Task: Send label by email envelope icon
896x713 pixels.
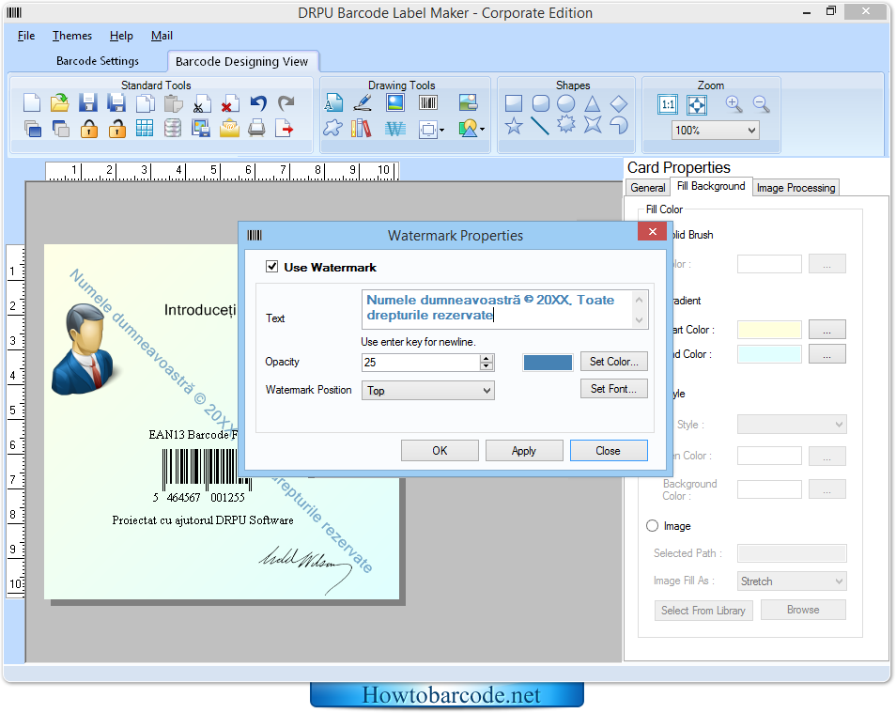Action: pyautogui.click(x=229, y=129)
